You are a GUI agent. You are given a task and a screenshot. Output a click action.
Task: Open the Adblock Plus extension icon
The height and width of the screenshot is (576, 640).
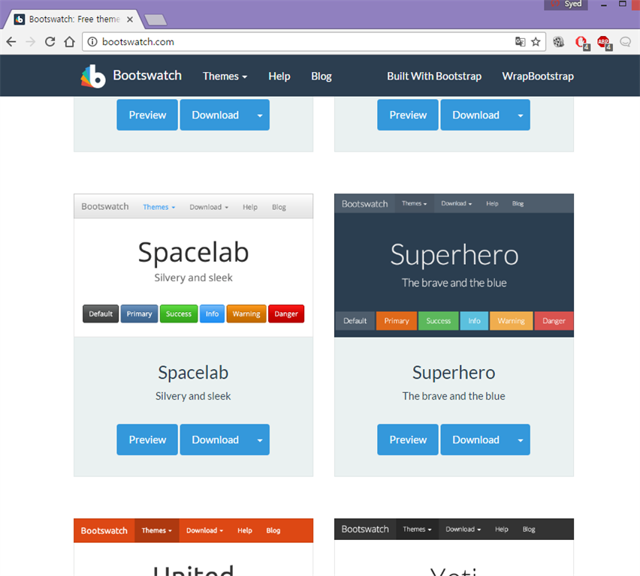point(604,43)
